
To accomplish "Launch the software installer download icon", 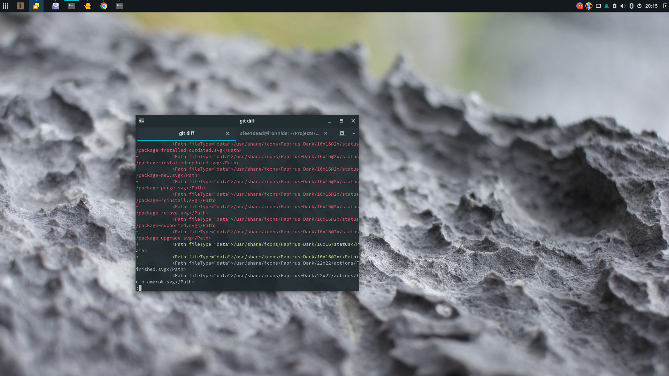I will coord(20,6).
